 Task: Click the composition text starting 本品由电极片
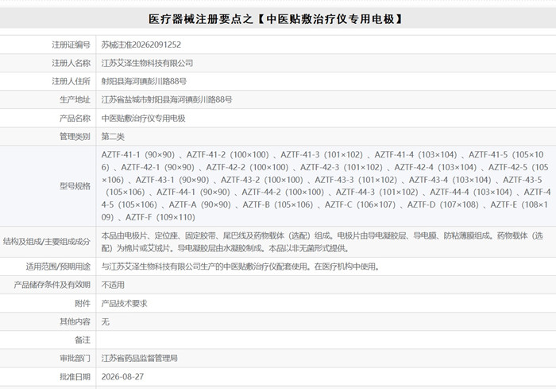coord(322,242)
